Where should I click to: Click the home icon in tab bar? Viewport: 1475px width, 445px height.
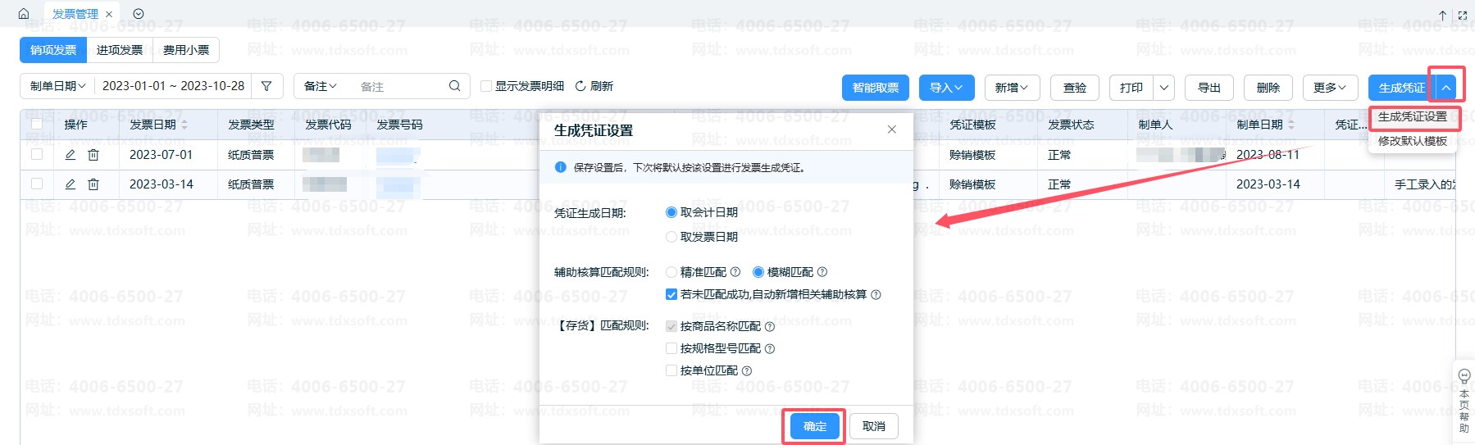(x=24, y=14)
